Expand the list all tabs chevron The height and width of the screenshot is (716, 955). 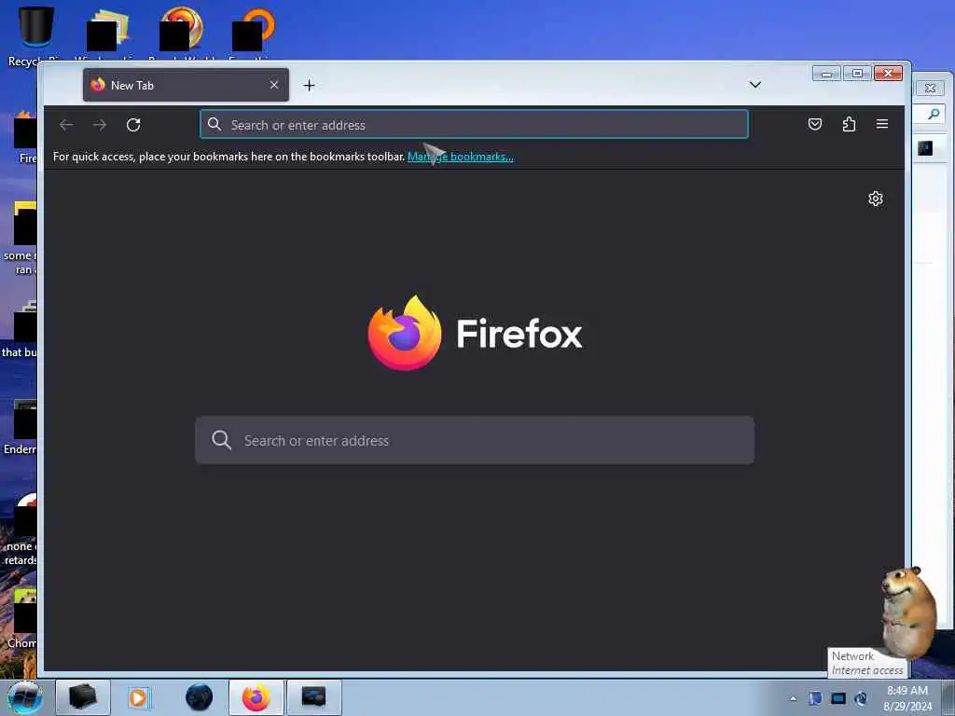pyautogui.click(x=755, y=85)
